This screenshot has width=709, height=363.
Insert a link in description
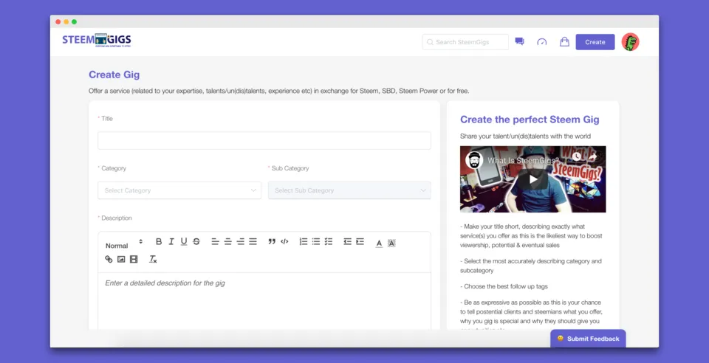[109, 259]
